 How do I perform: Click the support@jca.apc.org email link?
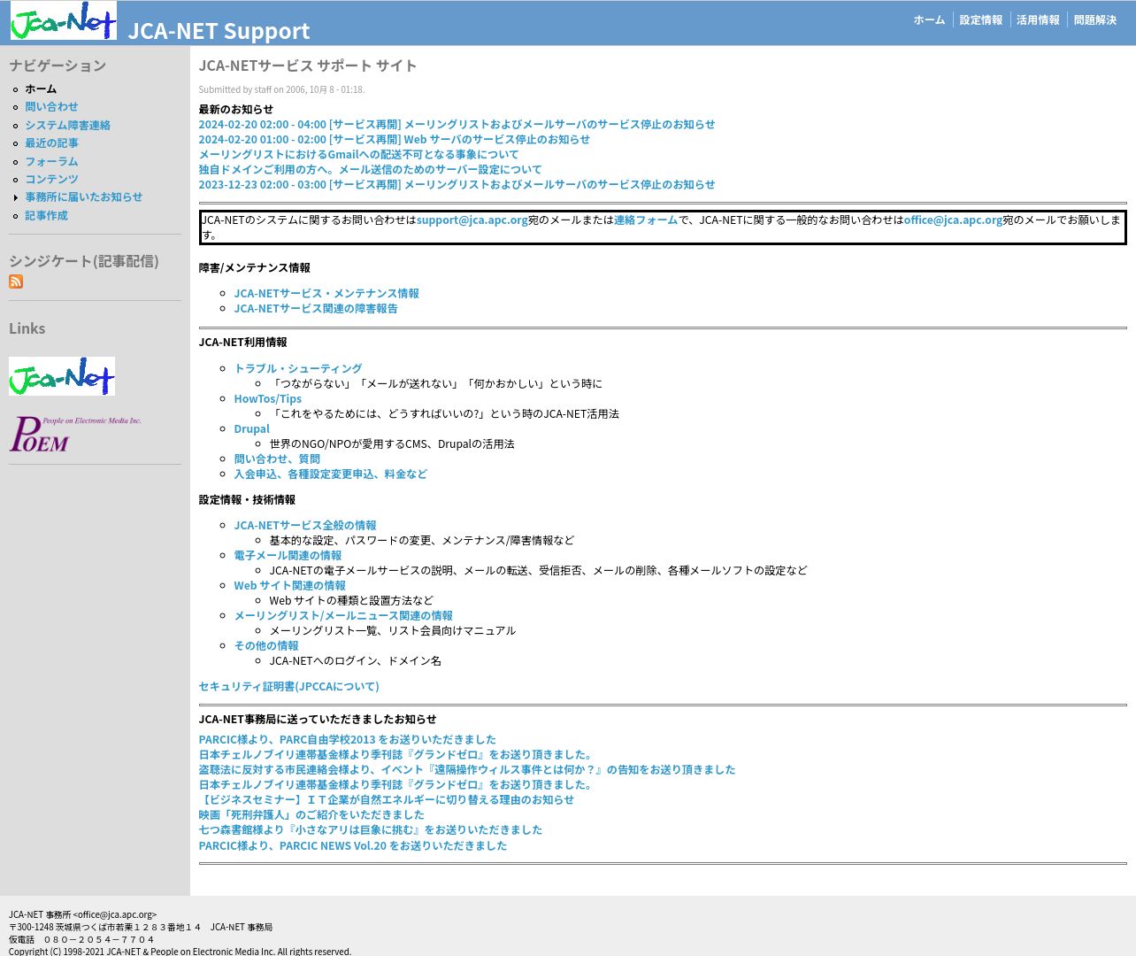pos(472,220)
